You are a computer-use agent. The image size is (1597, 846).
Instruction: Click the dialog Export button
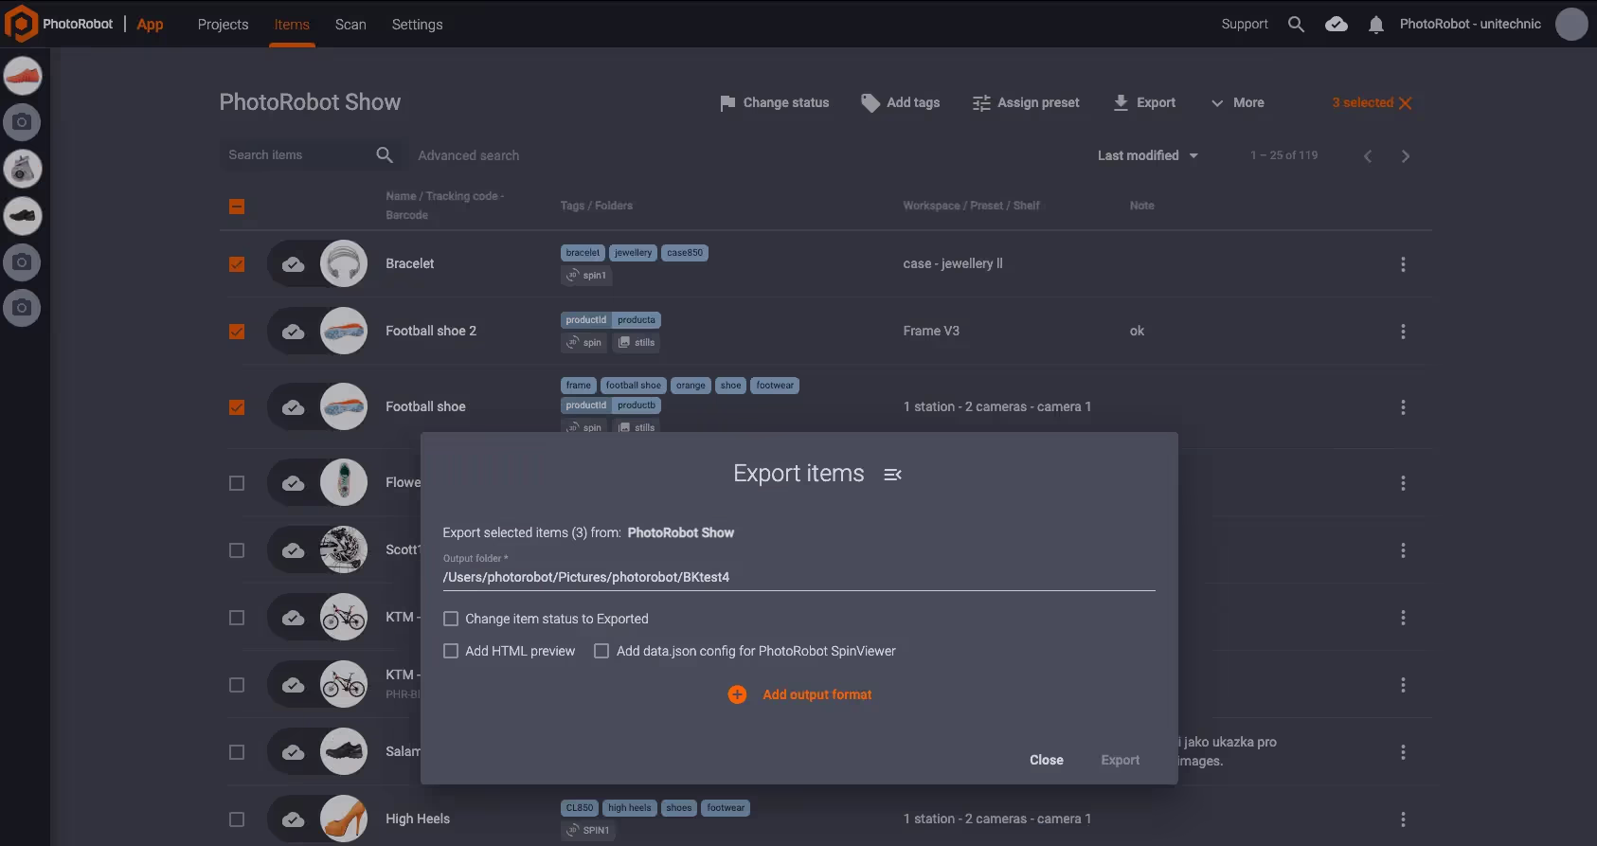click(x=1121, y=760)
